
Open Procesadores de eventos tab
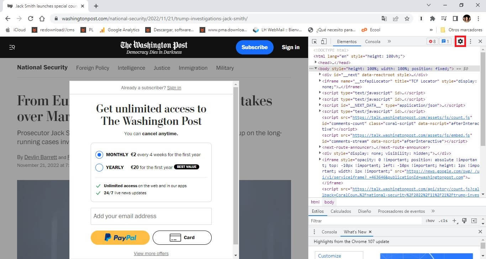pos(401,211)
